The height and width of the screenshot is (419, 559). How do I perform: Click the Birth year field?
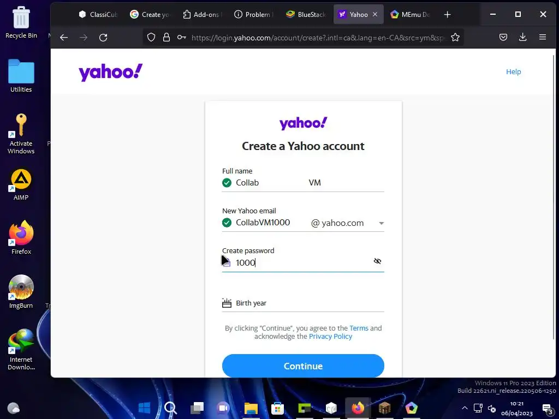(303, 303)
